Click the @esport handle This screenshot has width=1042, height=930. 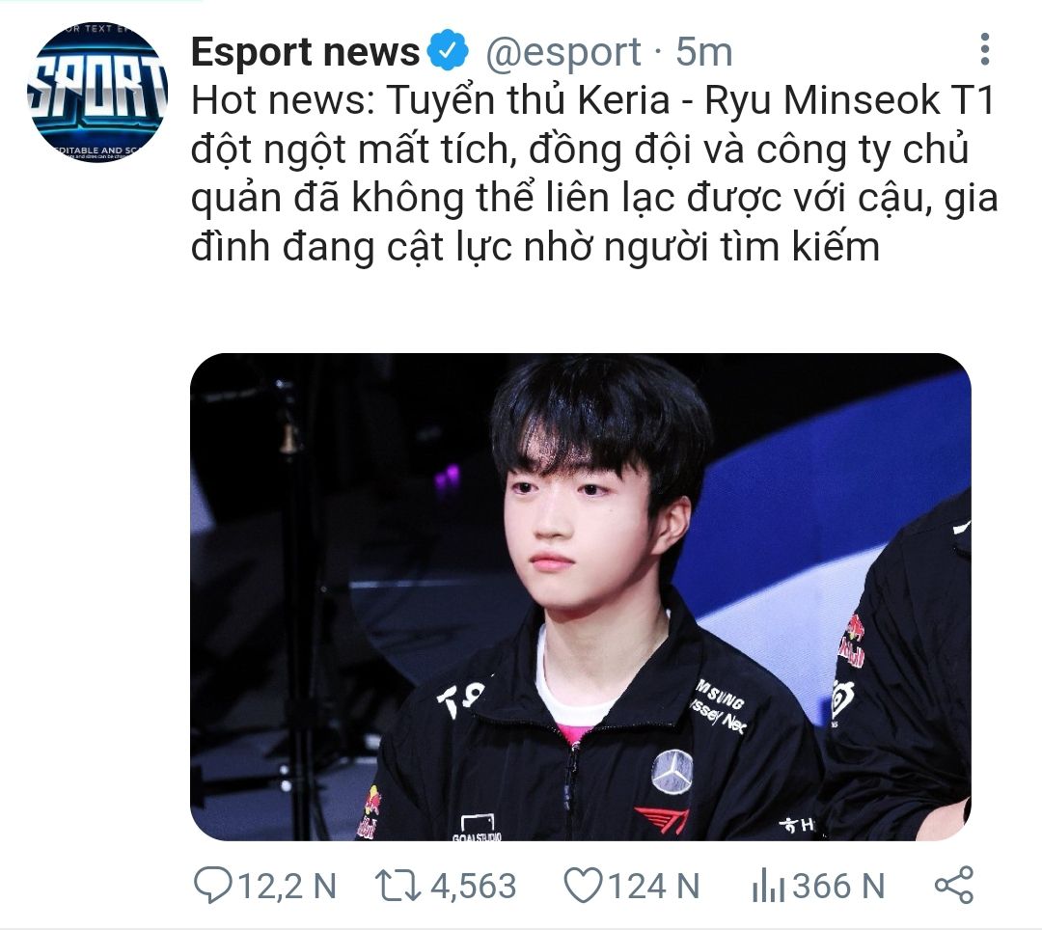(562, 52)
